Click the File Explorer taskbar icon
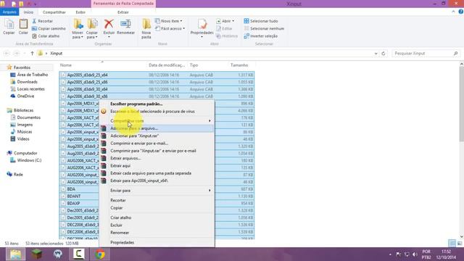This screenshot has width=464, height=261. [x=15, y=254]
